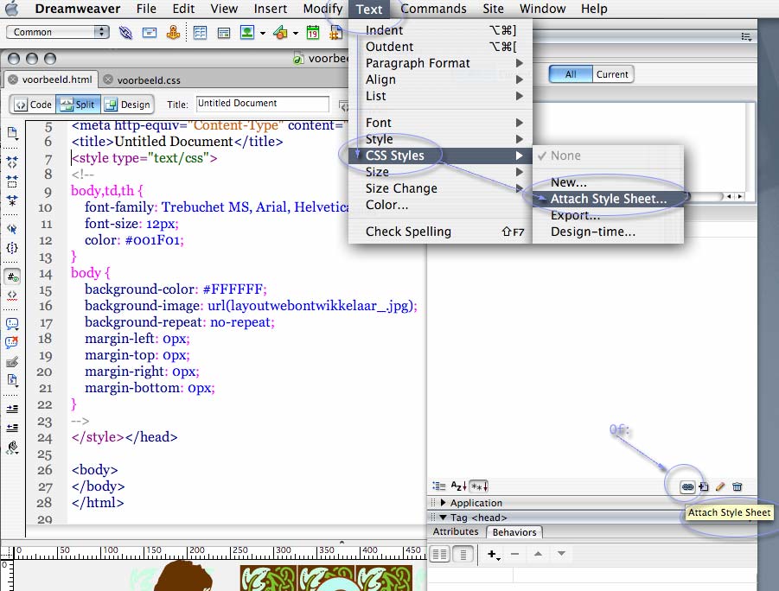Show CSS properties in category view
The width and height of the screenshot is (779, 591).
tap(439, 486)
